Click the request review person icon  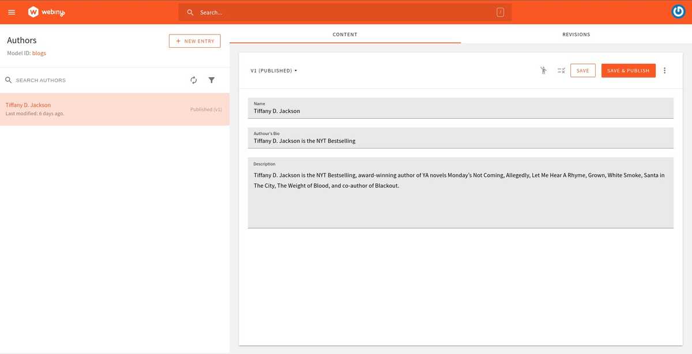pyautogui.click(x=543, y=70)
